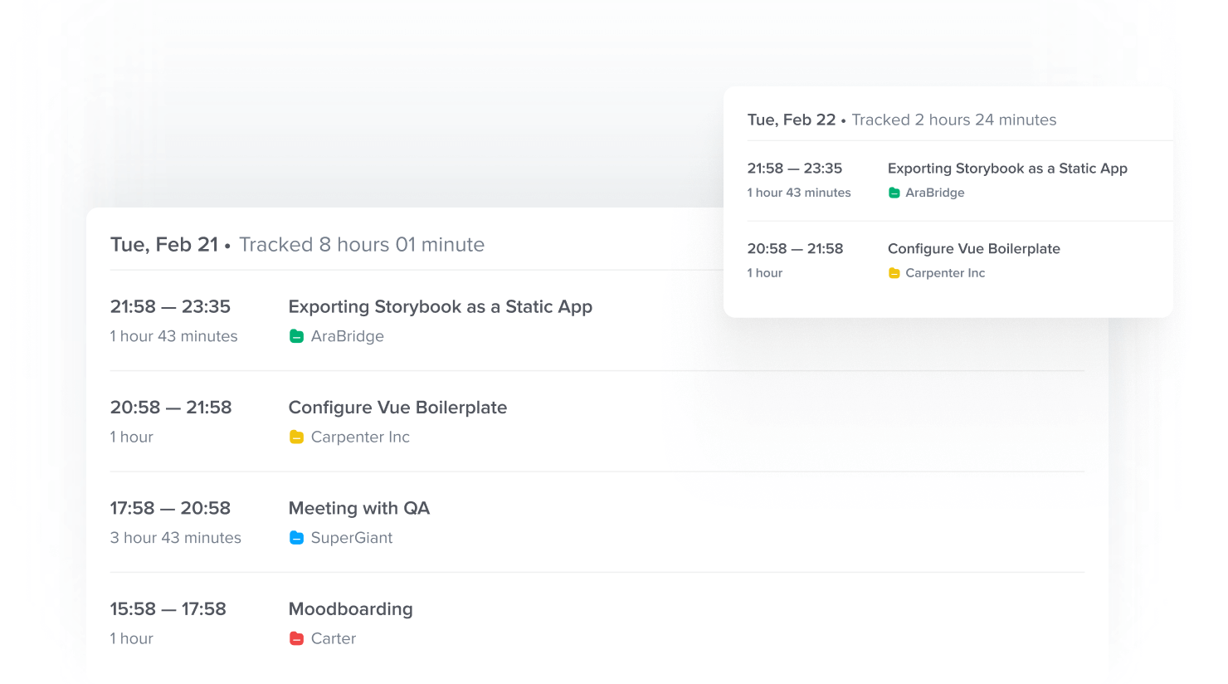The height and width of the screenshot is (684, 1228).
Task: Click time range 21:58 — 23:35 in Feb 21 card
Action: [x=170, y=307]
